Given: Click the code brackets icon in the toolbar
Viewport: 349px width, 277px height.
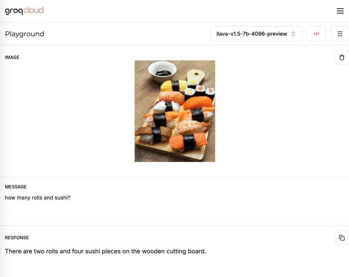Looking at the screenshot, I should [x=316, y=33].
